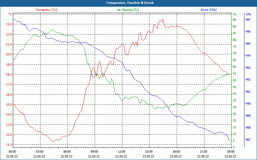Viewport: 257px width, 160px height.
Task: Click the '%' unit label on humidity axis
Action: tap(235, 14)
